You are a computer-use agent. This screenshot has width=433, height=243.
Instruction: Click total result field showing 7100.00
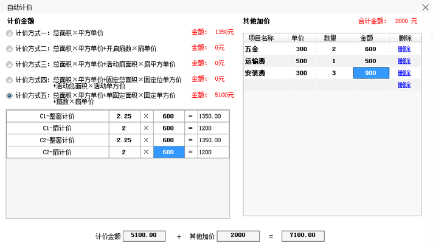(303, 236)
